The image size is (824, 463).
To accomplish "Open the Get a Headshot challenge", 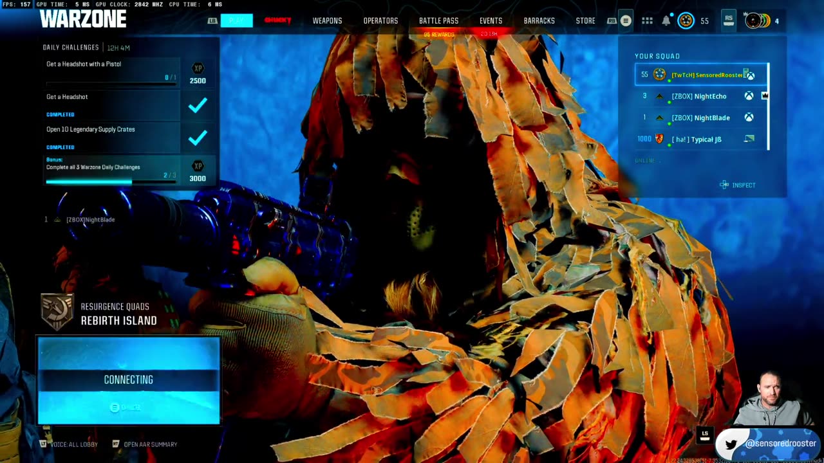I will coord(112,105).
